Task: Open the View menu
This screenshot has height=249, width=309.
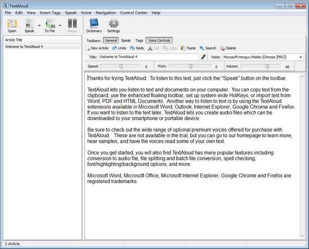Action: (x=31, y=13)
